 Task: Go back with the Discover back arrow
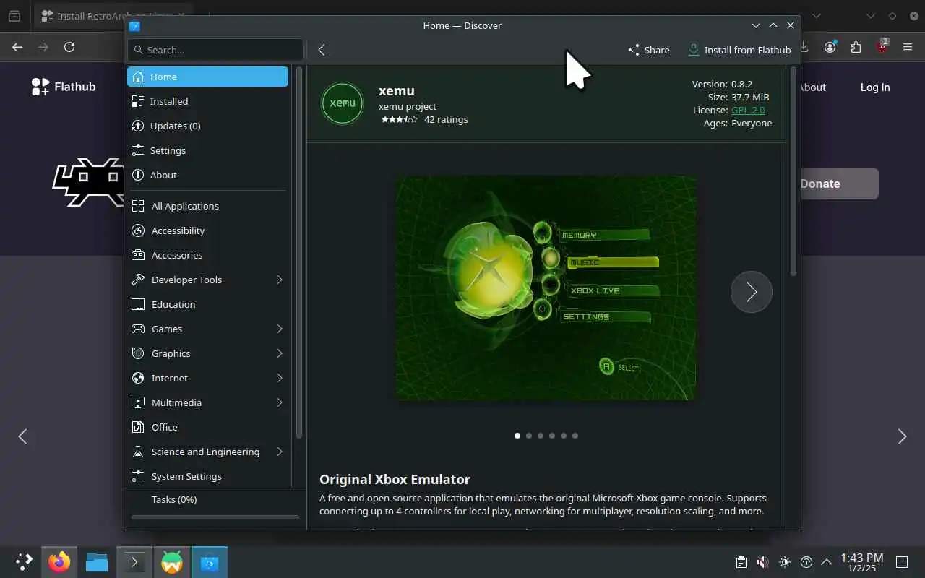[322, 50]
